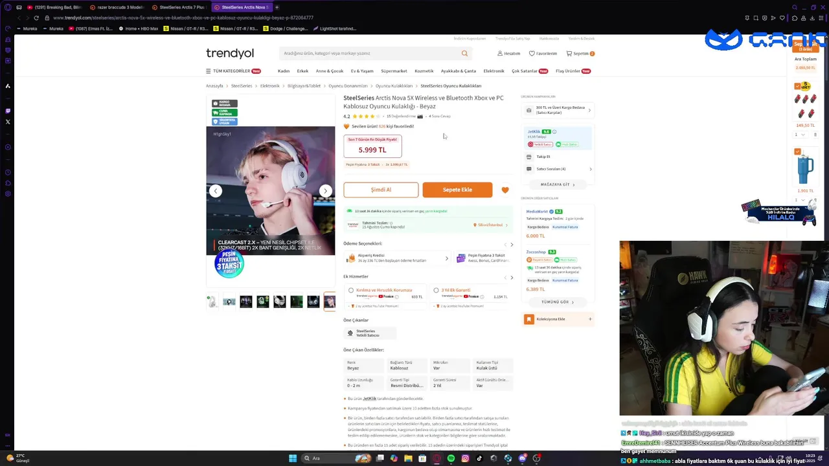Screen dimensions: 829x466
Task: Click the Opera GX logo icon
Action: [8, 7]
